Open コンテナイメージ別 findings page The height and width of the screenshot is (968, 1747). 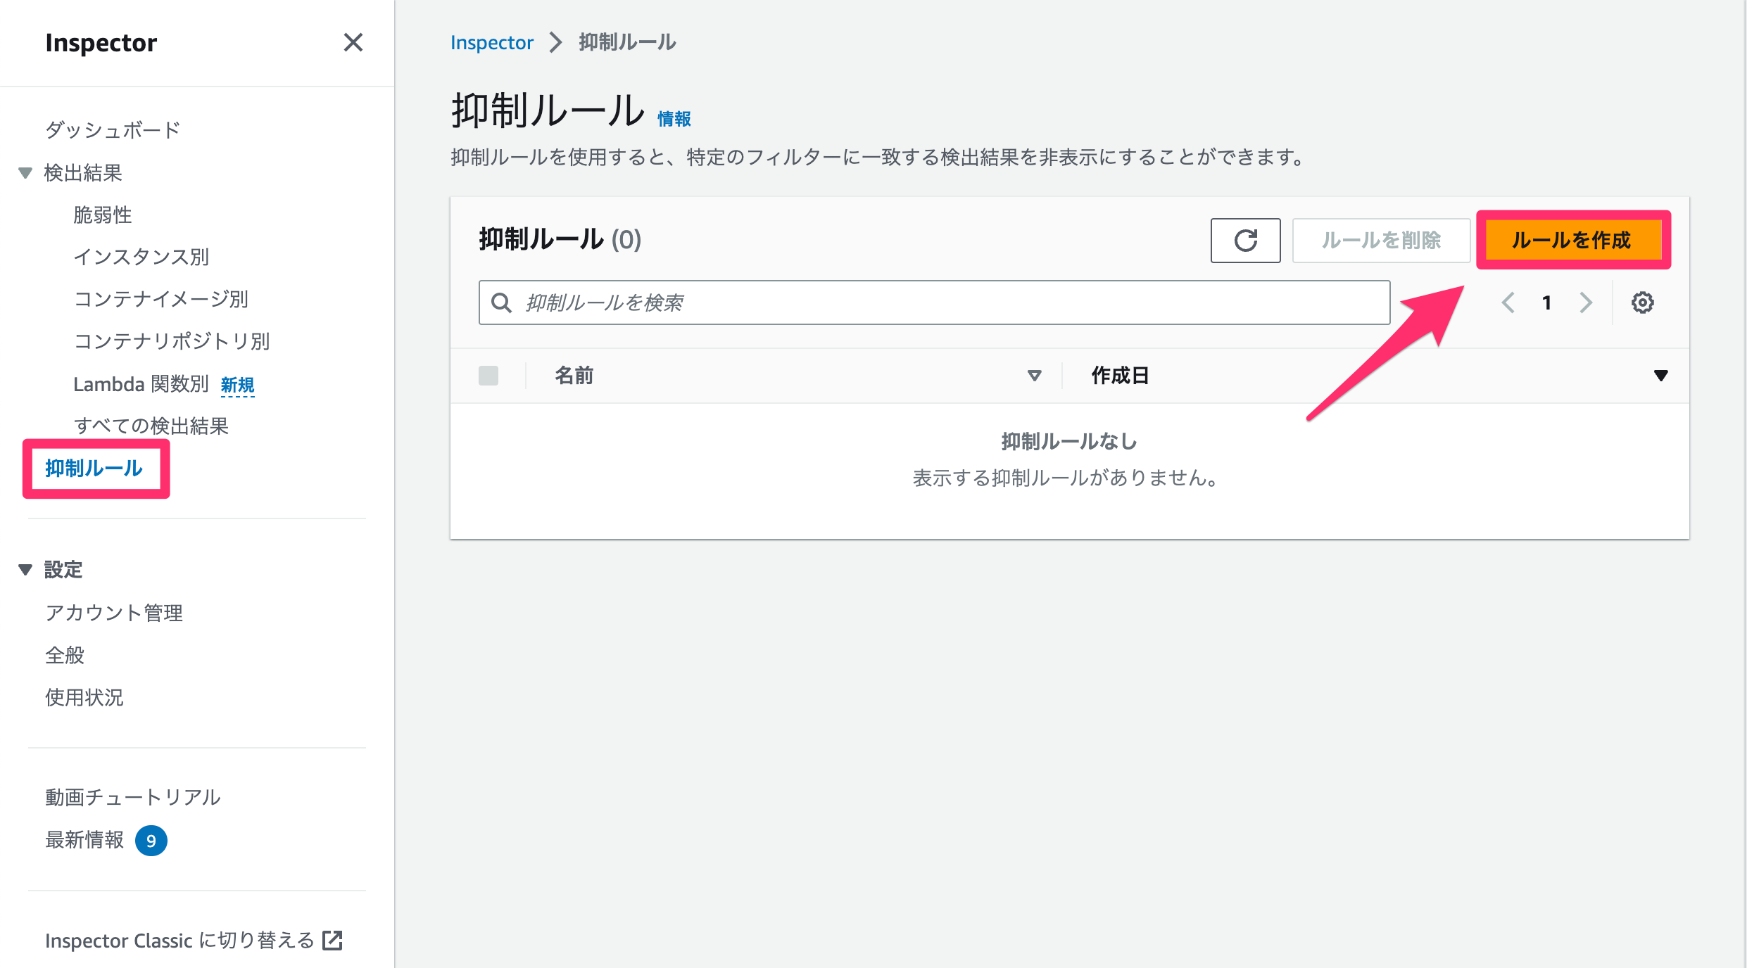[x=161, y=299]
